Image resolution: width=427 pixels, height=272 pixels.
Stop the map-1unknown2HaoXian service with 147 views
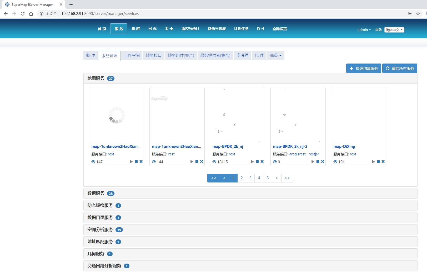(x=136, y=162)
